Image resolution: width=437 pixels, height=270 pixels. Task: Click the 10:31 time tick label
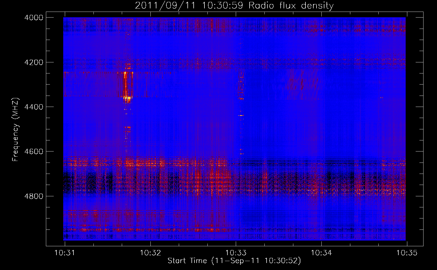pos(65,253)
